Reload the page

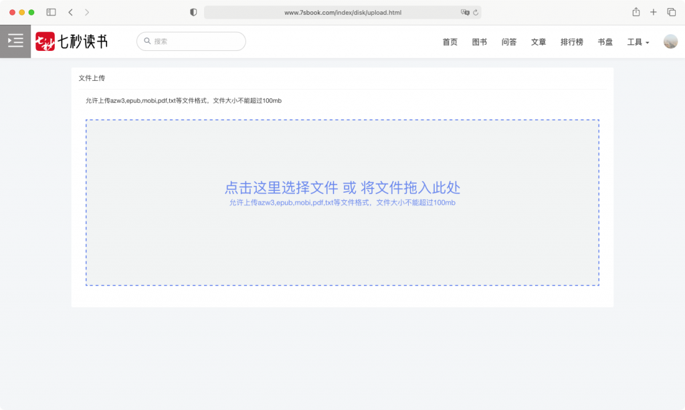(x=476, y=12)
